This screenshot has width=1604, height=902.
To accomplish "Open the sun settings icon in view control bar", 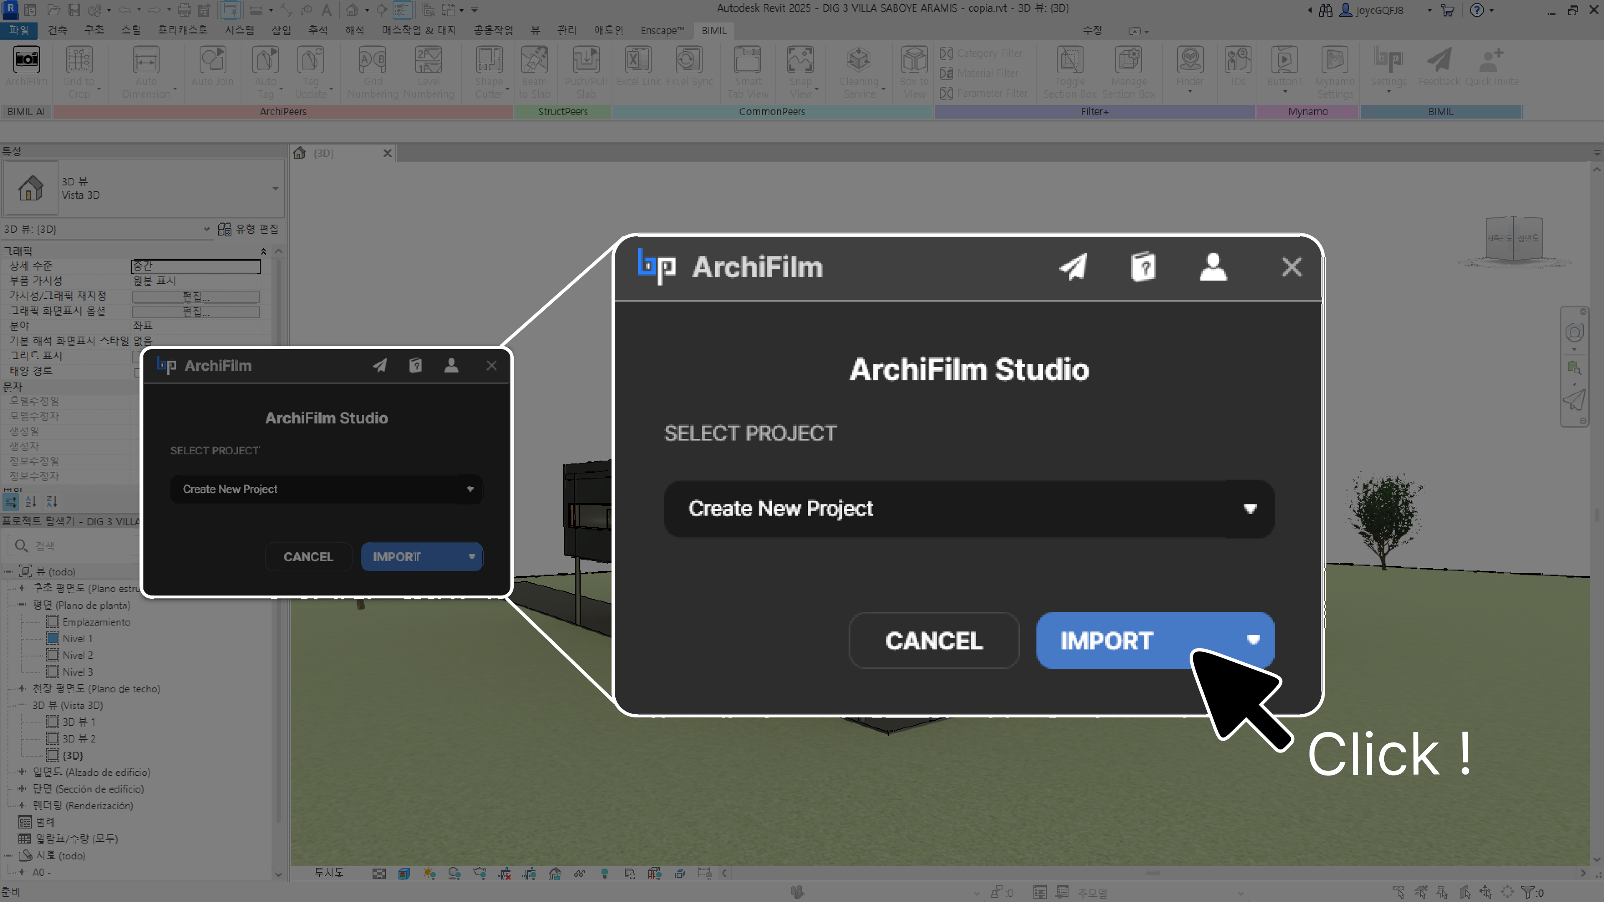I will point(429,874).
